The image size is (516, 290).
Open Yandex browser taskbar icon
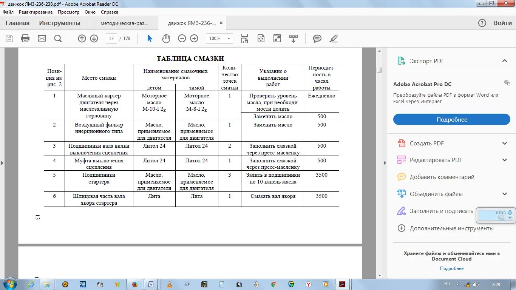pyautogui.click(x=309, y=284)
